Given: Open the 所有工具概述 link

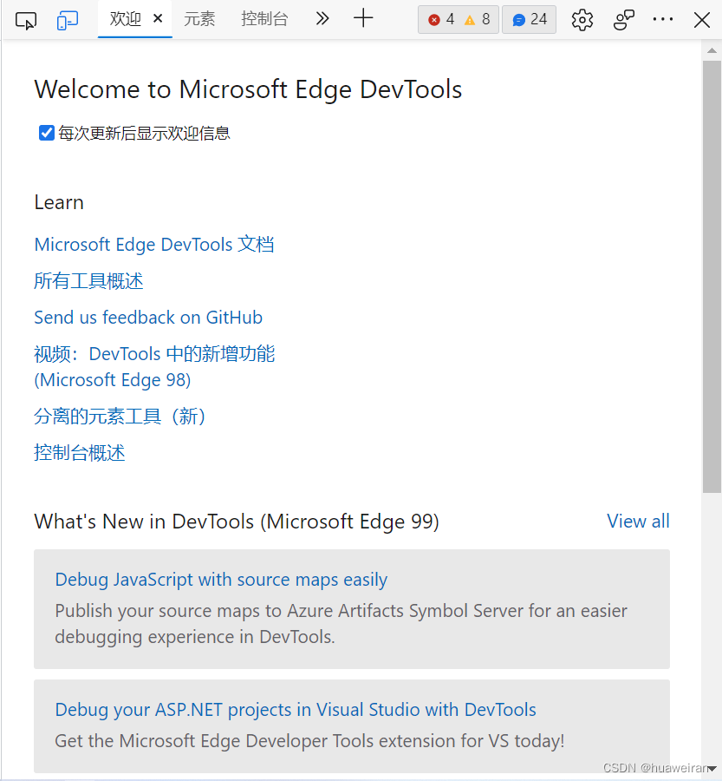Looking at the screenshot, I should click(x=88, y=281).
